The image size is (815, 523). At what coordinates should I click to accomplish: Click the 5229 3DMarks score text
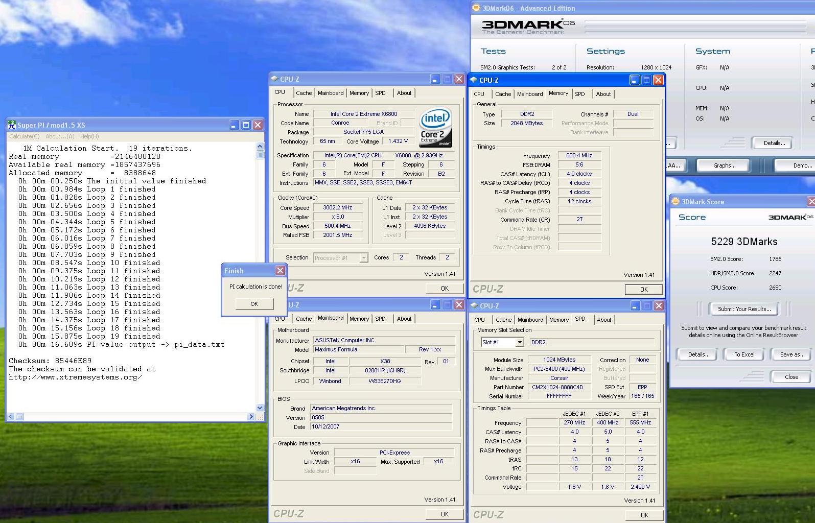pos(744,242)
